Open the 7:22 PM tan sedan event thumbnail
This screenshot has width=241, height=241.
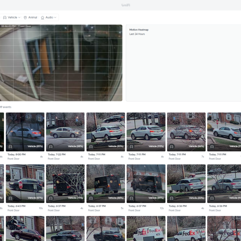pos(66,132)
